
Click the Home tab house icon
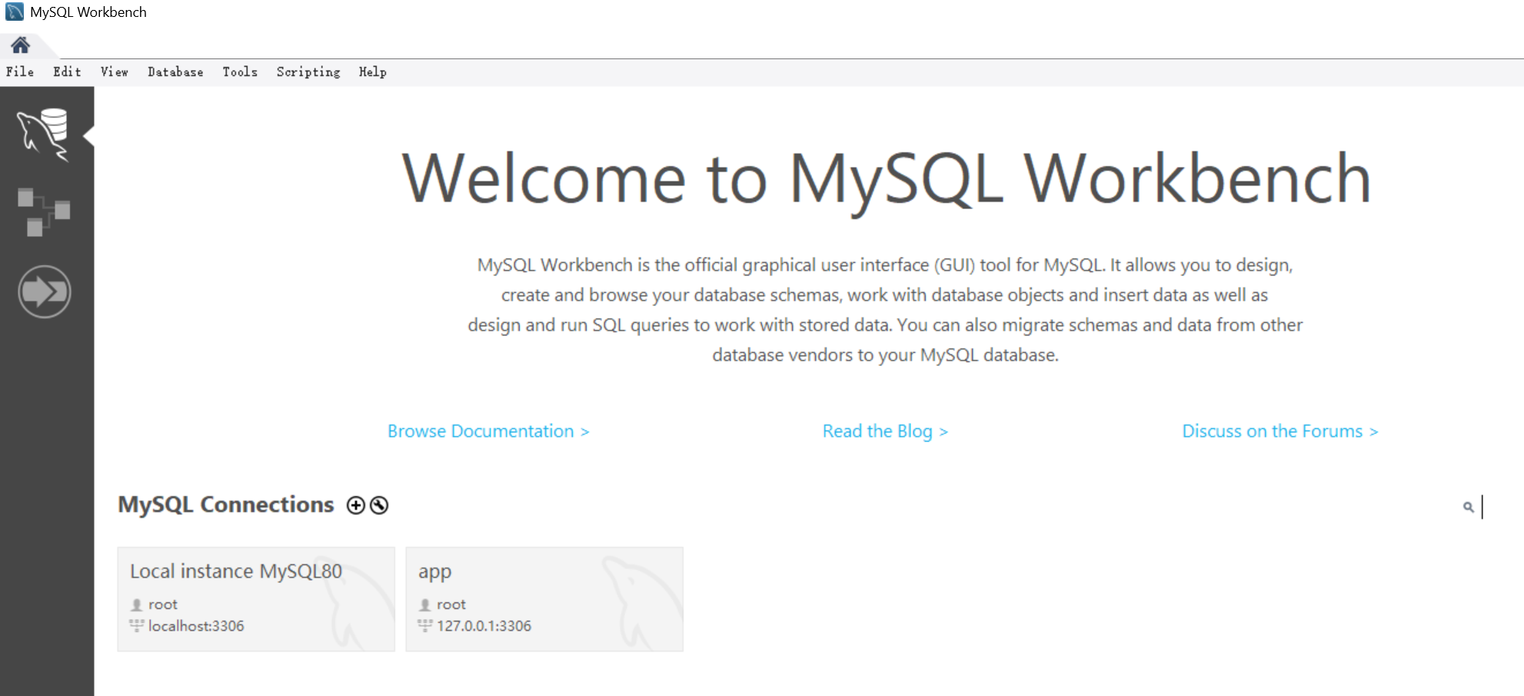click(x=21, y=45)
